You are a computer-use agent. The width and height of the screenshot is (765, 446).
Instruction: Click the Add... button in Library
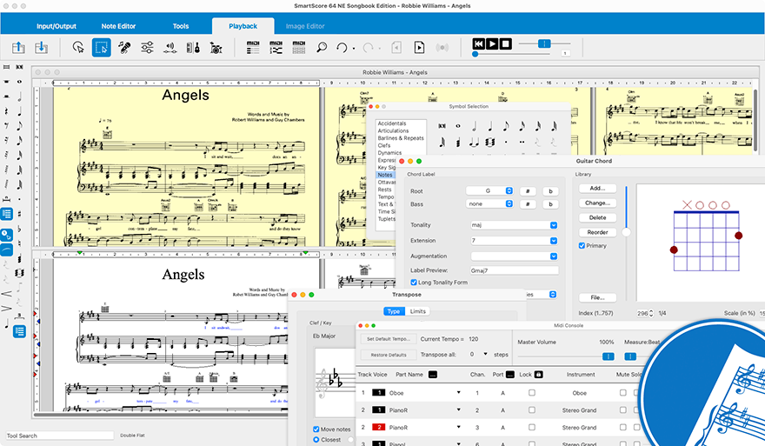click(597, 189)
